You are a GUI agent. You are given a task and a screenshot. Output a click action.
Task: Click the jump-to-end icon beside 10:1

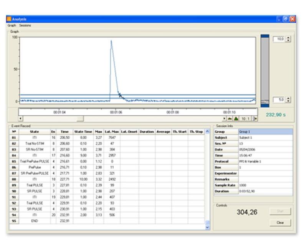(254, 119)
